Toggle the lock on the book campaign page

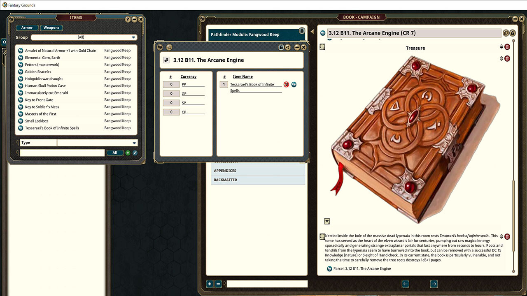tap(512, 33)
